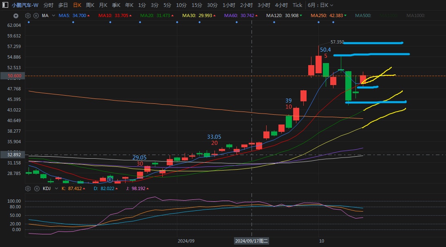Click the first blue diamond marker below MA row
Screen dimensions: 446x247
coord(28,22)
